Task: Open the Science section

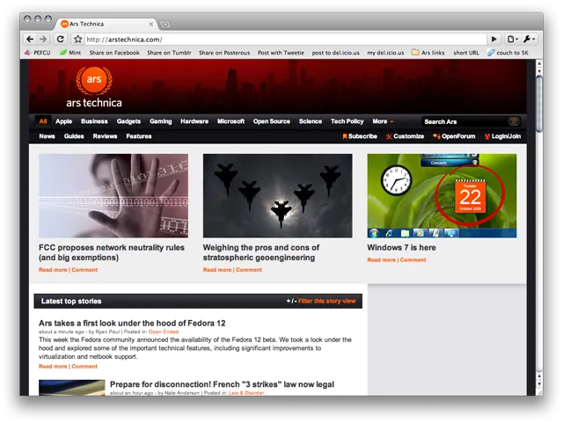Action: [x=311, y=121]
